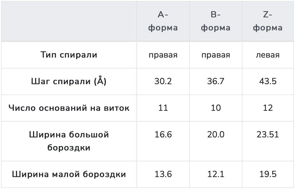Click the 36.7 cell in B-форма column
This screenshot has height=189, width=295.
click(216, 81)
